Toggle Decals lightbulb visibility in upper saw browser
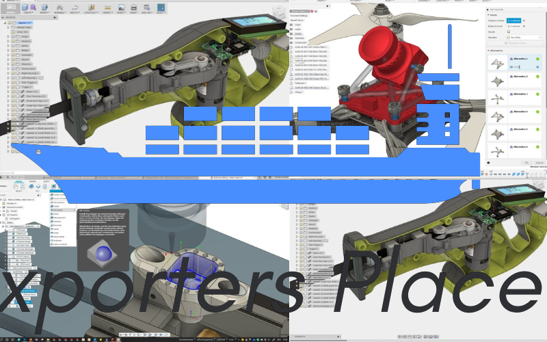This screenshot has height=342, width=547. (x=13, y=60)
